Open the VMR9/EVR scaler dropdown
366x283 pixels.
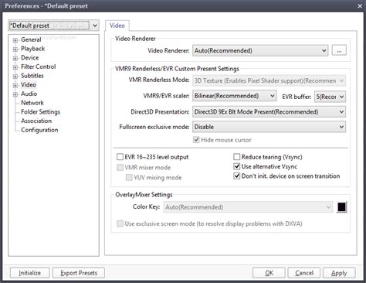pyautogui.click(x=235, y=96)
